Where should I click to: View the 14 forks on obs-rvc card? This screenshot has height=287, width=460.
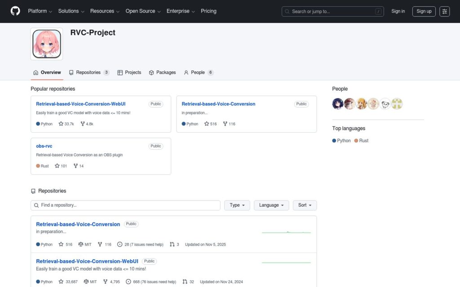79,166
